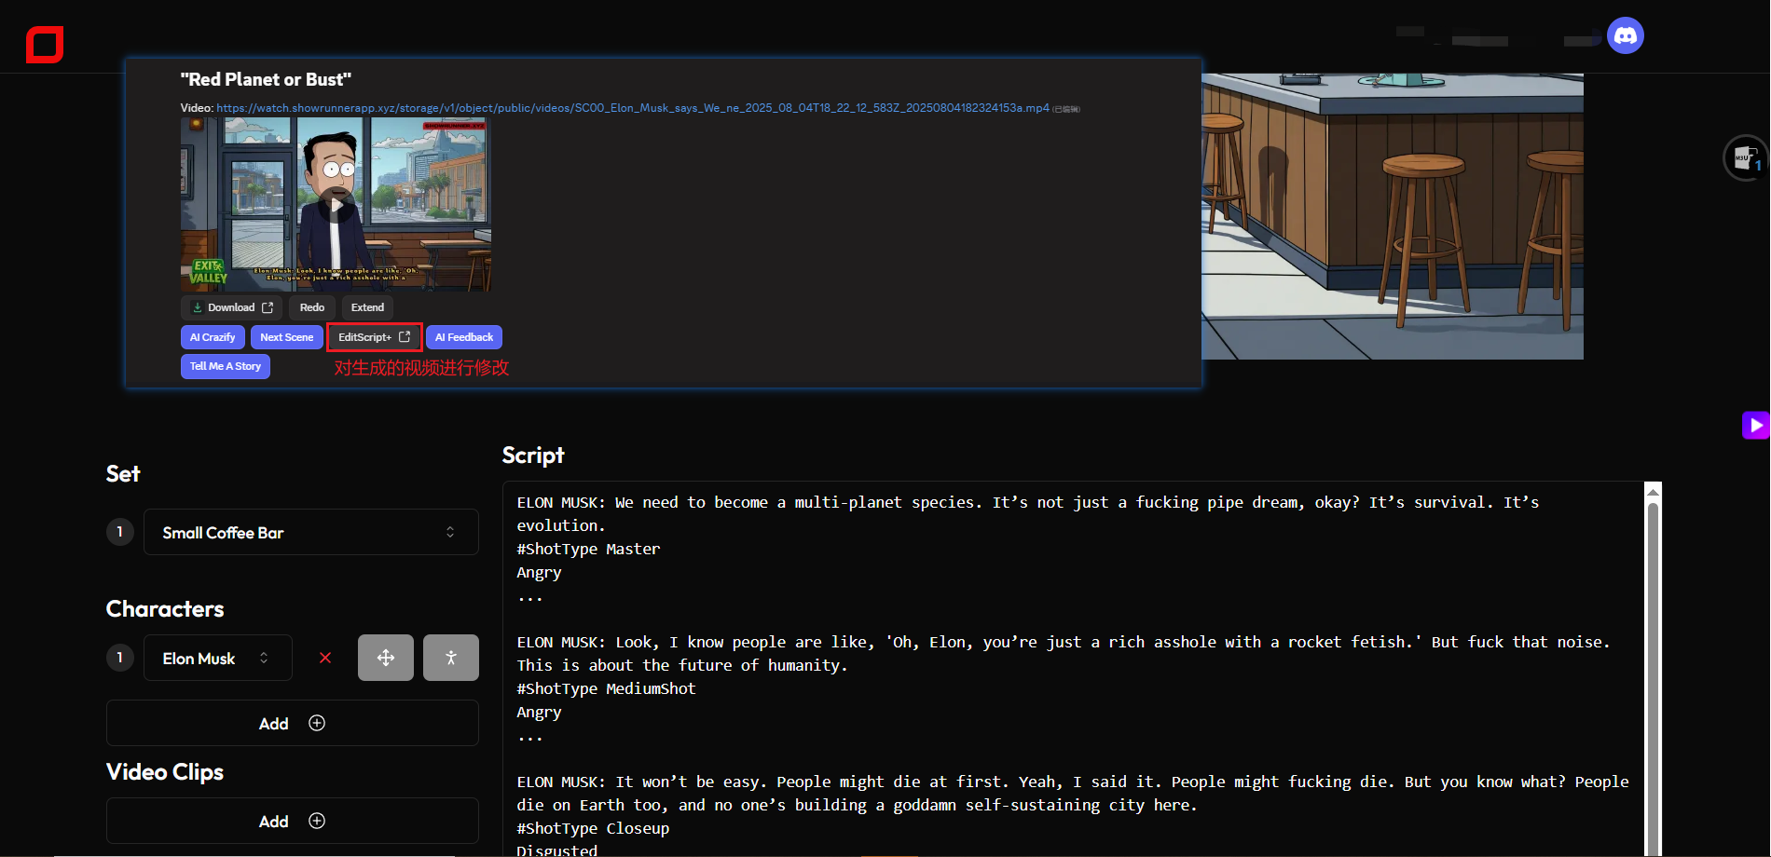
Task: Open the video mp4 URL link
Action: point(633,108)
